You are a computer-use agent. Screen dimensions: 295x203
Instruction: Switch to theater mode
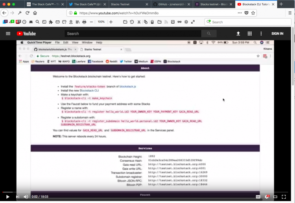pos(275,197)
